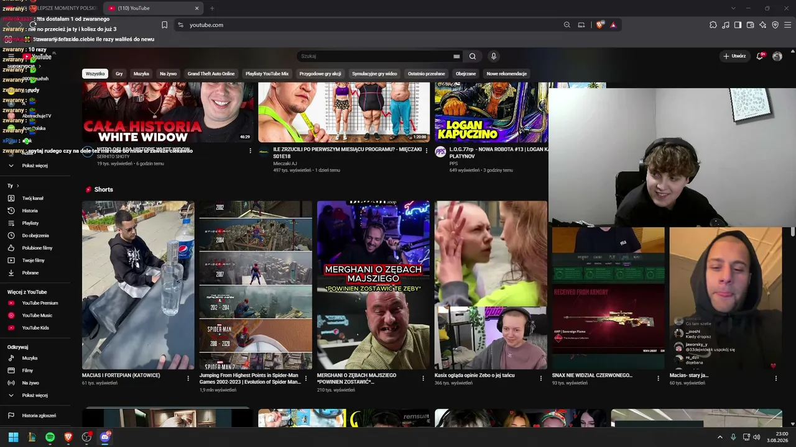Open more options for the Spider-Man short
This screenshot has height=447, width=796.
pyautogui.click(x=306, y=378)
